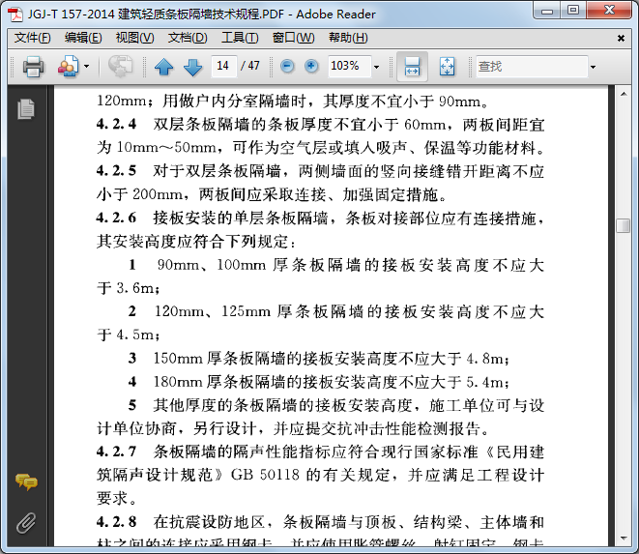639x554 pixels.
Task: Open the 视图(V) menu
Action: coord(135,38)
